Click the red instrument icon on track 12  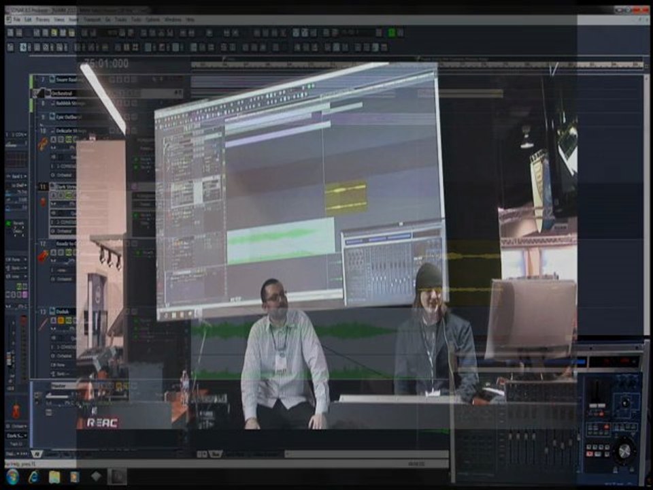click(x=43, y=257)
